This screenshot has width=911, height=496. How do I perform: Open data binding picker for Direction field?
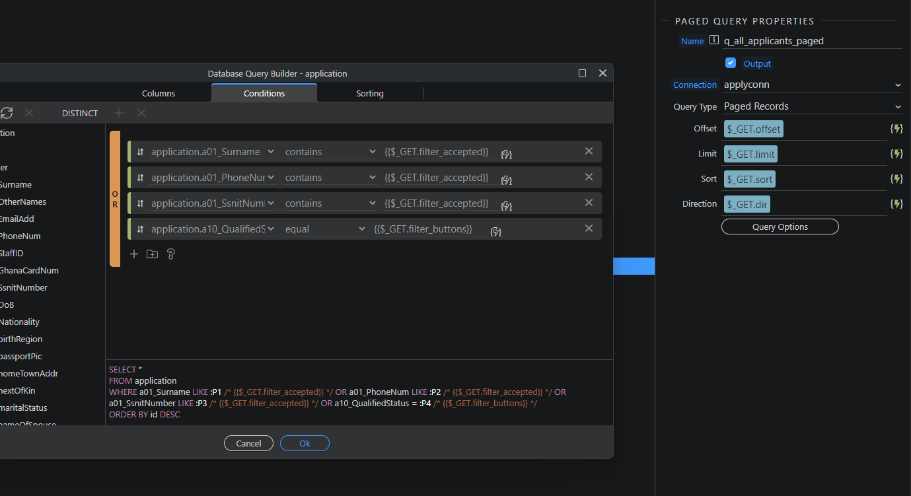(896, 204)
